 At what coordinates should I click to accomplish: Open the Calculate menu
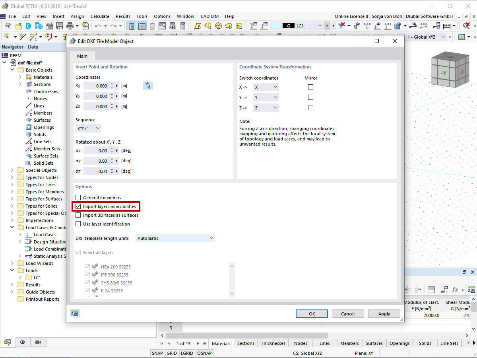[x=100, y=16]
